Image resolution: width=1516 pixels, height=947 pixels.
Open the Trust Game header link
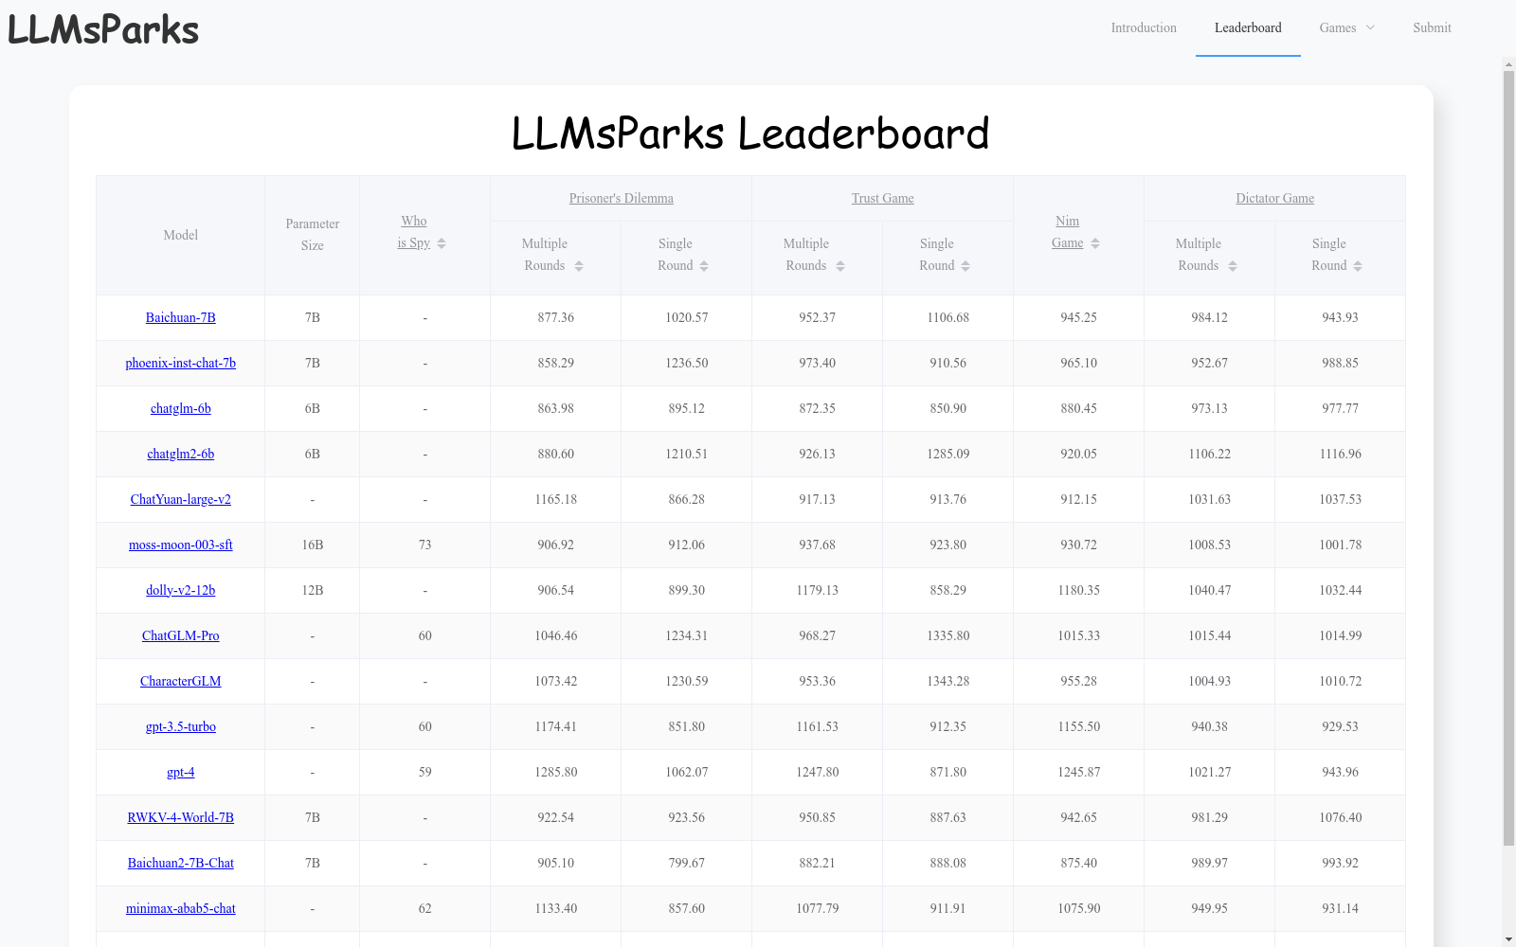pos(883,198)
